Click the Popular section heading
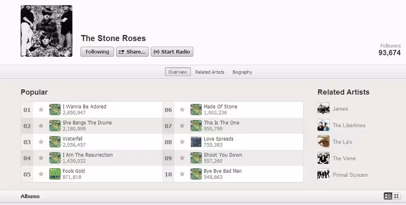This screenshot has height=205, width=406. coord(34,92)
